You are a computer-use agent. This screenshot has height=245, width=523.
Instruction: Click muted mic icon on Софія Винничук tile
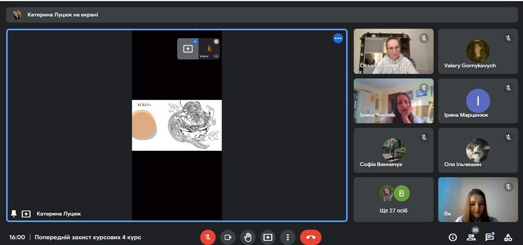tap(424, 138)
